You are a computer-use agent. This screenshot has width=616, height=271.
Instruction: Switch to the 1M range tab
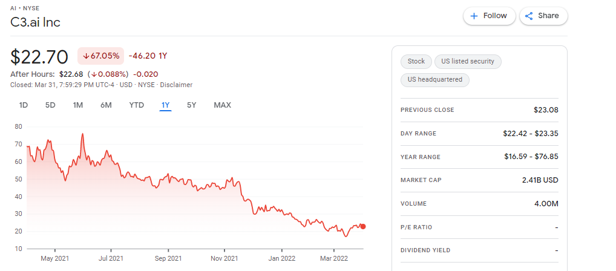point(78,105)
